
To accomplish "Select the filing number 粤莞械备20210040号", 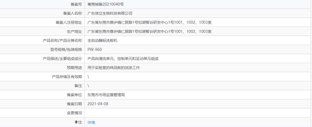I will [x=106, y=4].
